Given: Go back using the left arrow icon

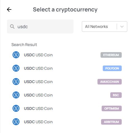Looking at the screenshot, I should pos(9,9).
